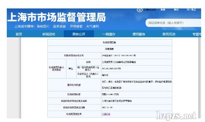
Task: Click the penalty decision date 2022-11-07
Action: (x=107, y=107)
